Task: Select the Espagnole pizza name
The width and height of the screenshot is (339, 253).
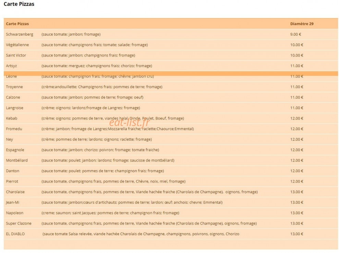Action: pyautogui.click(x=15, y=150)
